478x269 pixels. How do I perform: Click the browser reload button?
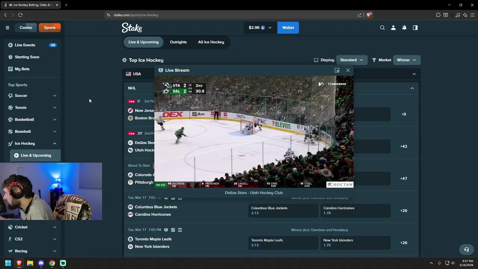20,15
